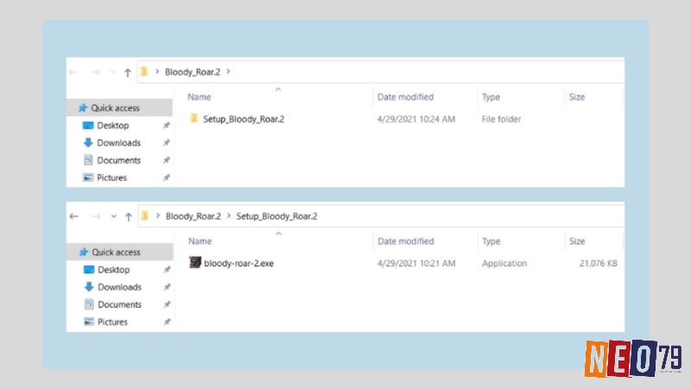691x389 pixels.
Task: Click pin icon beside Desktop in lower window
Action: (167, 270)
